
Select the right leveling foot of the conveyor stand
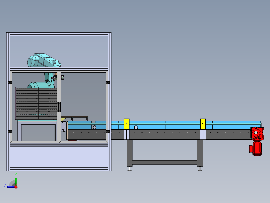200,169
